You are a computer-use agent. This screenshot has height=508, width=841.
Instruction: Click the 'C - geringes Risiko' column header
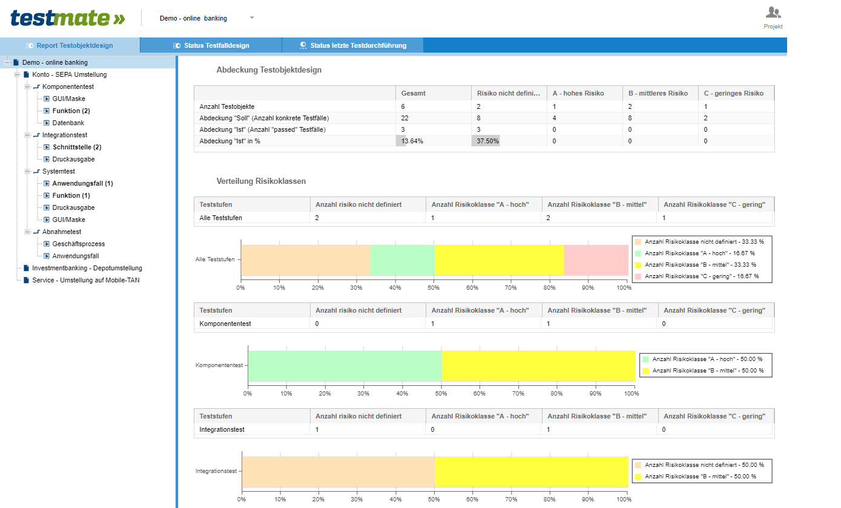[736, 93]
